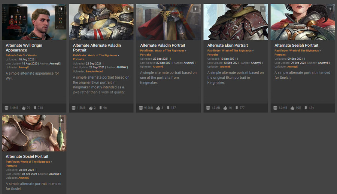This screenshot has width=337, height=194.
Task: Open the Alternate Alternate Paladin Portrait title link
Action: tap(97, 48)
